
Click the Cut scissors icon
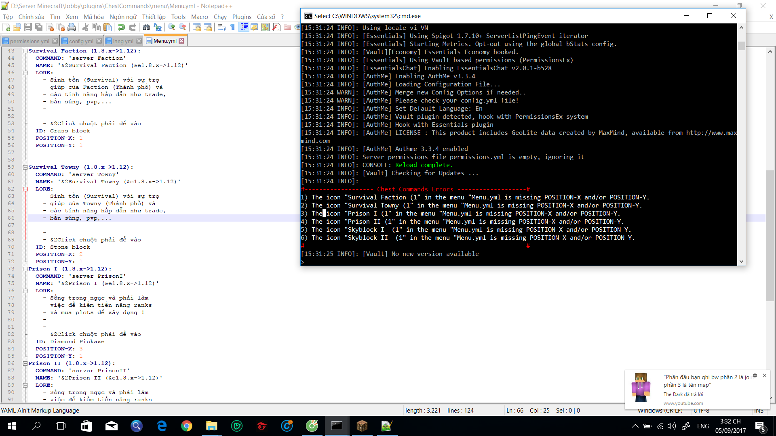click(85, 27)
